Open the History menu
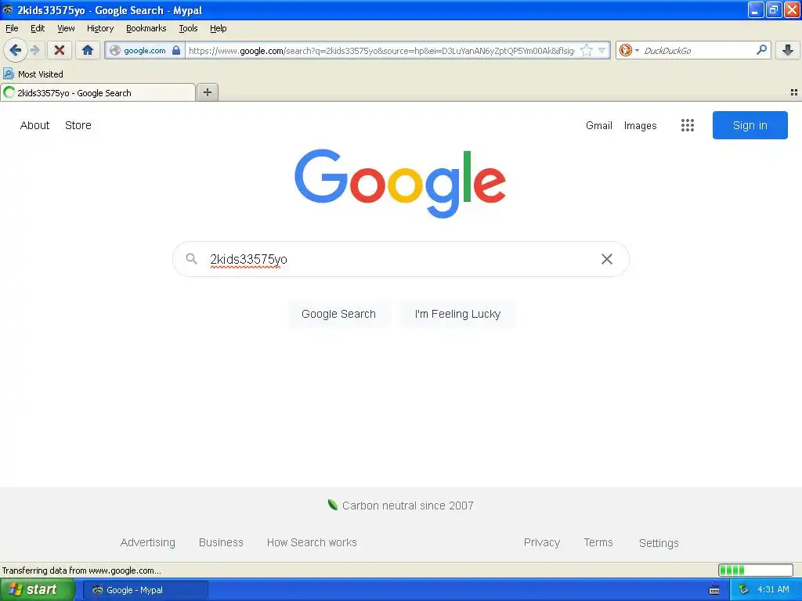802x601 pixels. click(100, 28)
